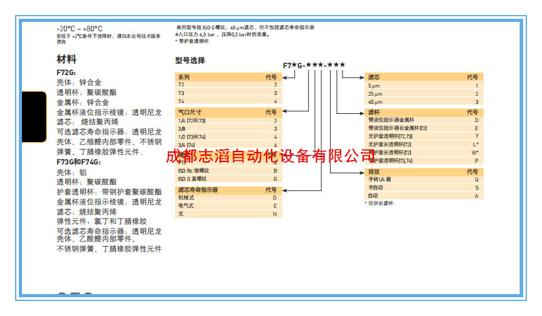Click '护套透明杯：带钢护套聚碳酸酯'
Image resolution: width=542 pixels, height=316 pixels.
(109, 192)
